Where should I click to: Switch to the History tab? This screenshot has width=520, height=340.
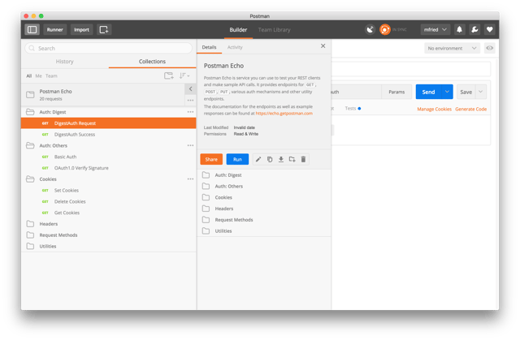65,62
